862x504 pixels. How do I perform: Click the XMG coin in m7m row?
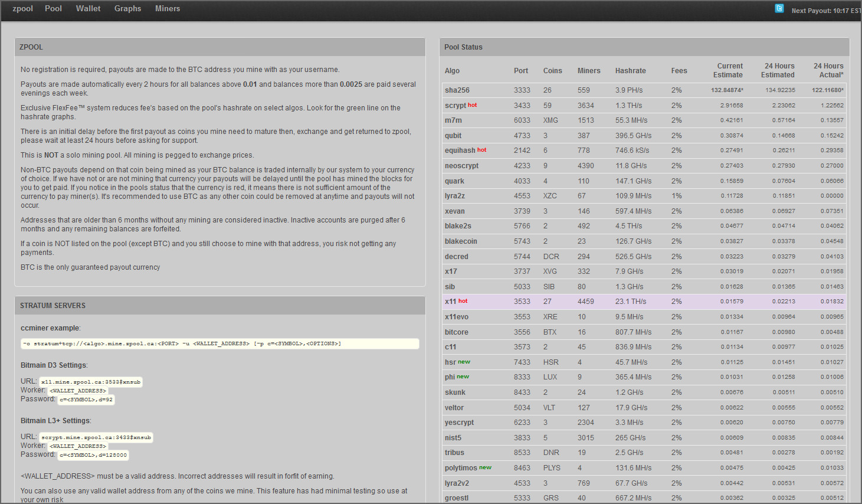tap(550, 120)
